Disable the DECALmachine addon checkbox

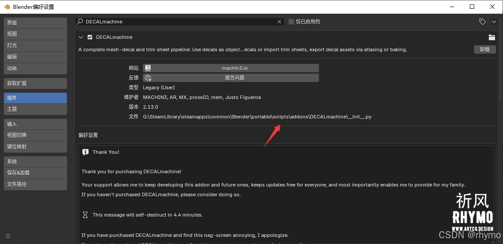(90, 37)
